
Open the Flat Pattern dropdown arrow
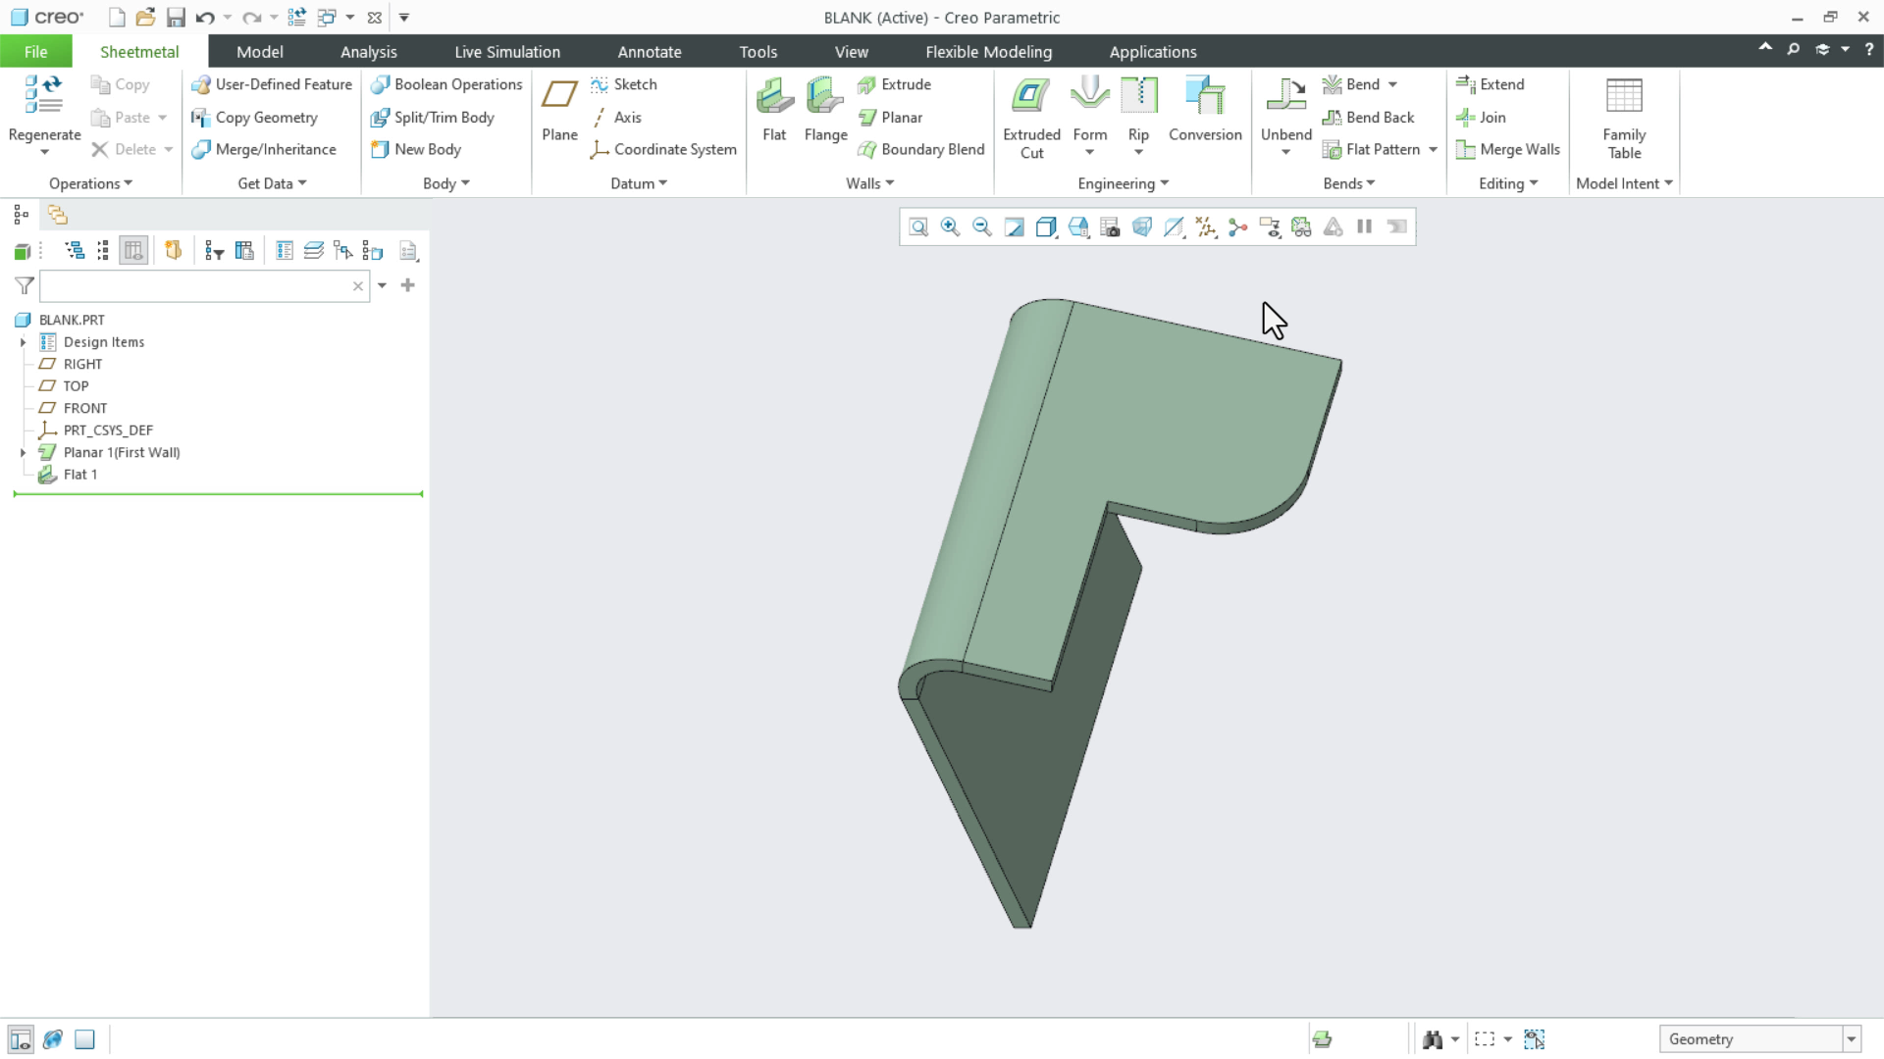[x=1434, y=149]
